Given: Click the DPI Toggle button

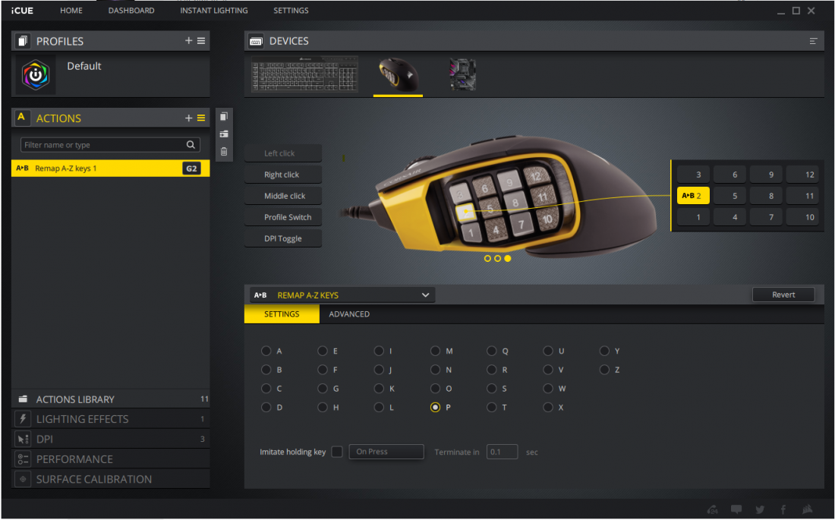Looking at the screenshot, I should 283,238.
